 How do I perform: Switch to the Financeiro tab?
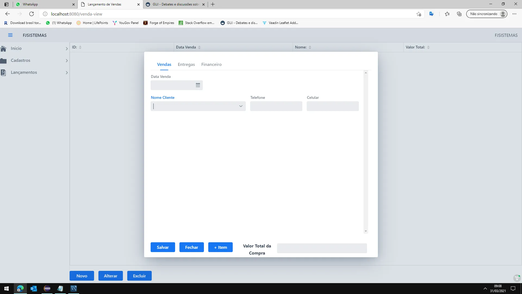[x=211, y=65]
